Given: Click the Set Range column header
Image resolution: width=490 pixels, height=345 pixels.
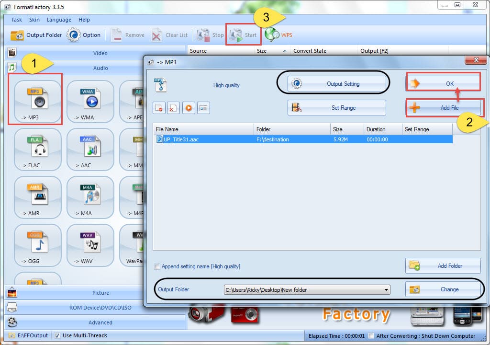Looking at the screenshot, I should [x=427, y=129].
